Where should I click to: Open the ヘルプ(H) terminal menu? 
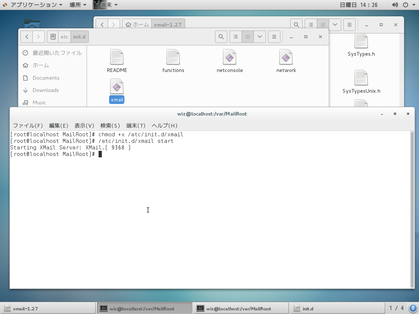[165, 125]
